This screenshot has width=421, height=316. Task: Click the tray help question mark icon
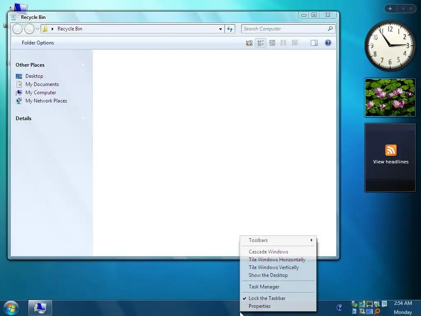point(339,308)
